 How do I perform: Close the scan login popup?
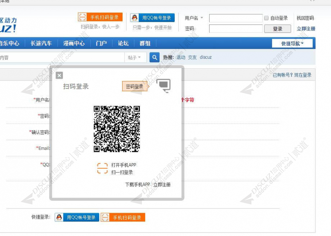pos(59,75)
